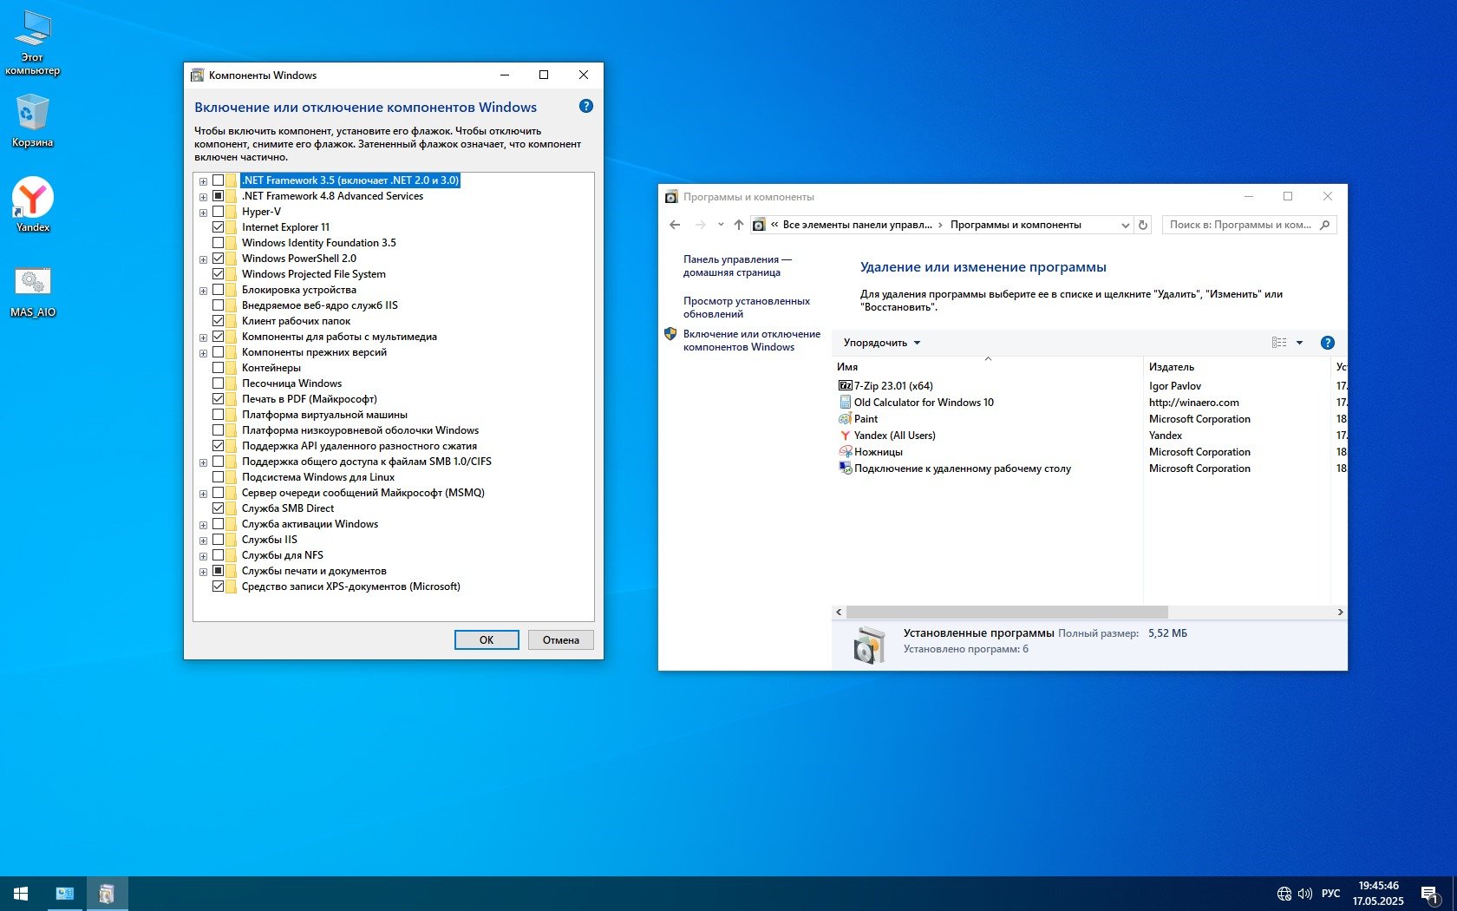Select the MAS_AIO desktop icon
The width and height of the screenshot is (1457, 911).
tap(33, 290)
